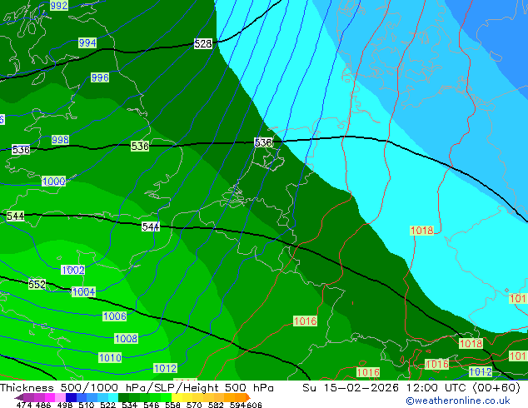Click the date 'Su 15-02-2026 12:00 UTC (00+60)'
This screenshot has height=408, width=528.
coord(411,388)
